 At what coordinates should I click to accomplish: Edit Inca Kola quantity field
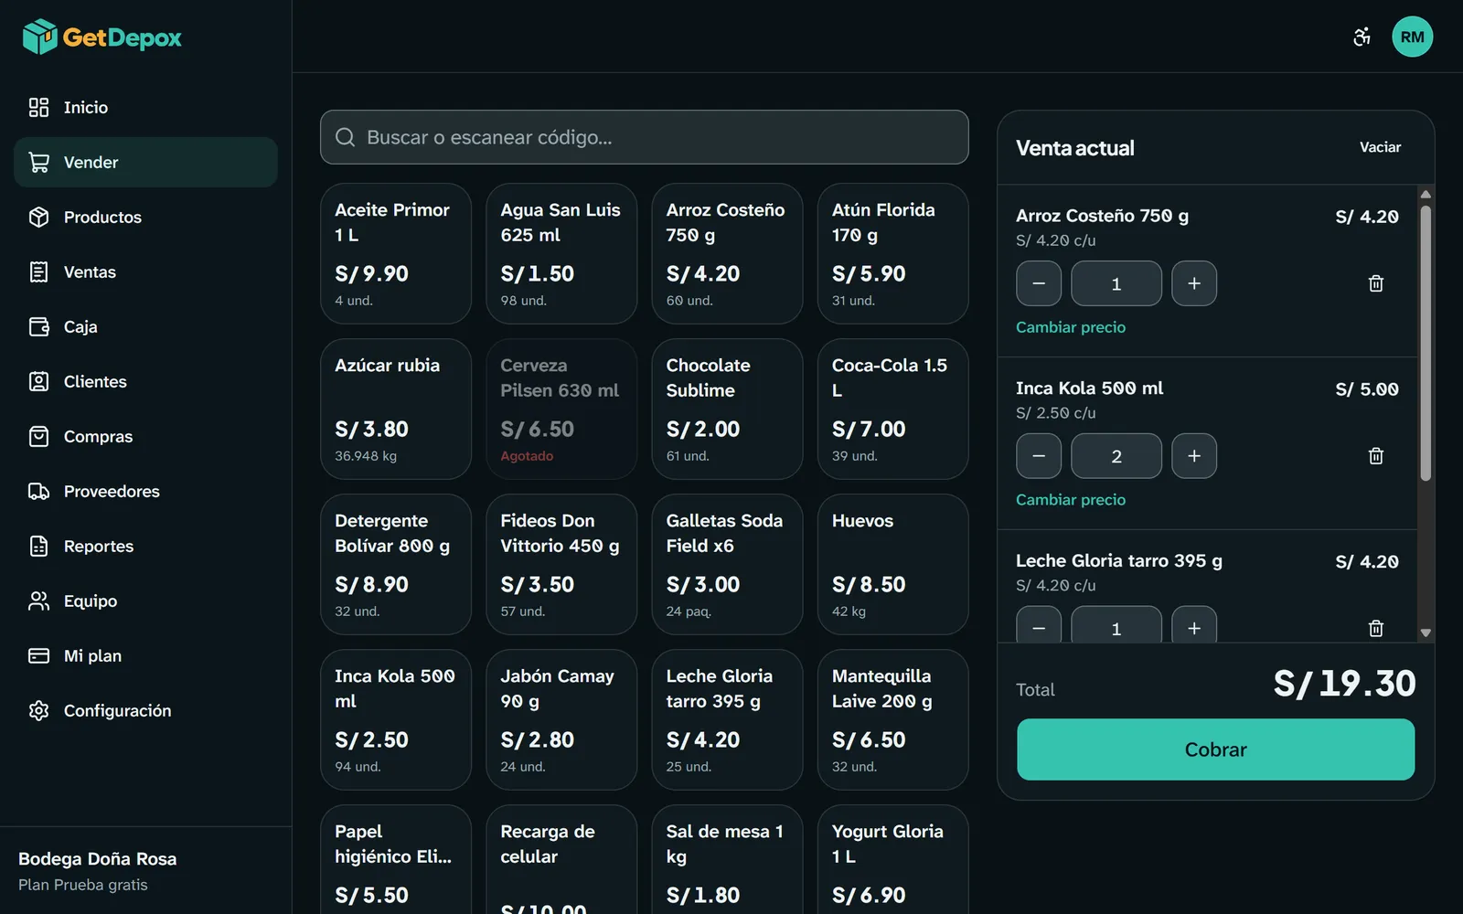tap(1116, 456)
